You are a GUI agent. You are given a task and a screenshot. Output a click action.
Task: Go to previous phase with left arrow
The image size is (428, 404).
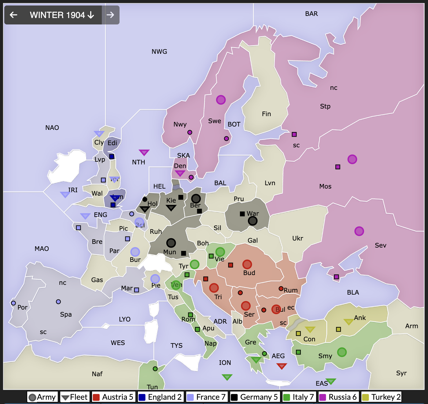point(13,15)
